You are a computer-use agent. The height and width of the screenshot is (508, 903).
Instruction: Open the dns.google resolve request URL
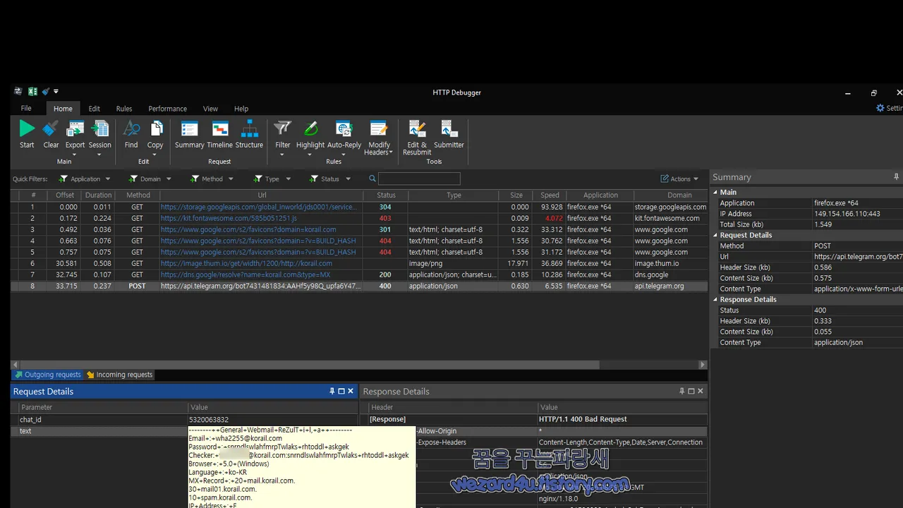246,274
